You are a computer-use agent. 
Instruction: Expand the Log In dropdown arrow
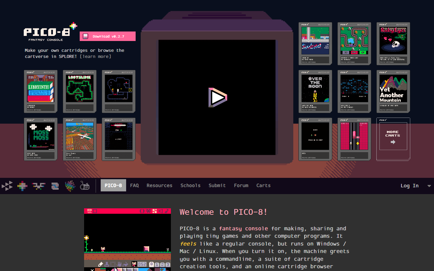click(x=429, y=186)
